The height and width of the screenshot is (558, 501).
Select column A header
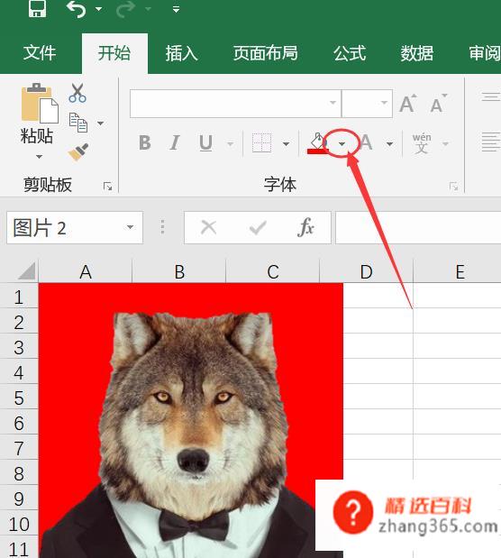(86, 272)
